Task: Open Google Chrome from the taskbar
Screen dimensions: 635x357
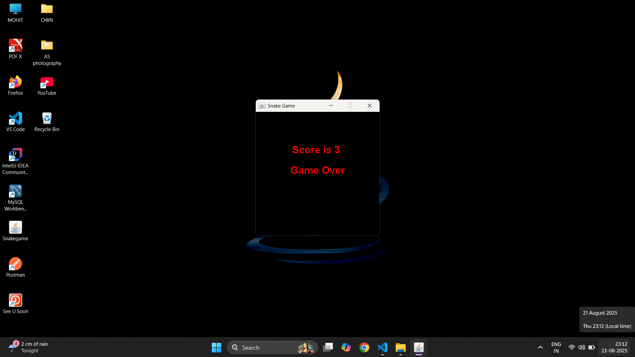Action: pyautogui.click(x=364, y=347)
